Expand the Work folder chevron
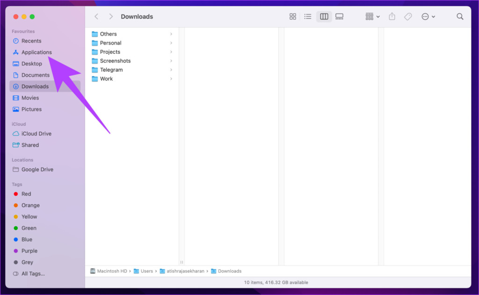This screenshot has width=479, height=295. (171, 79)
